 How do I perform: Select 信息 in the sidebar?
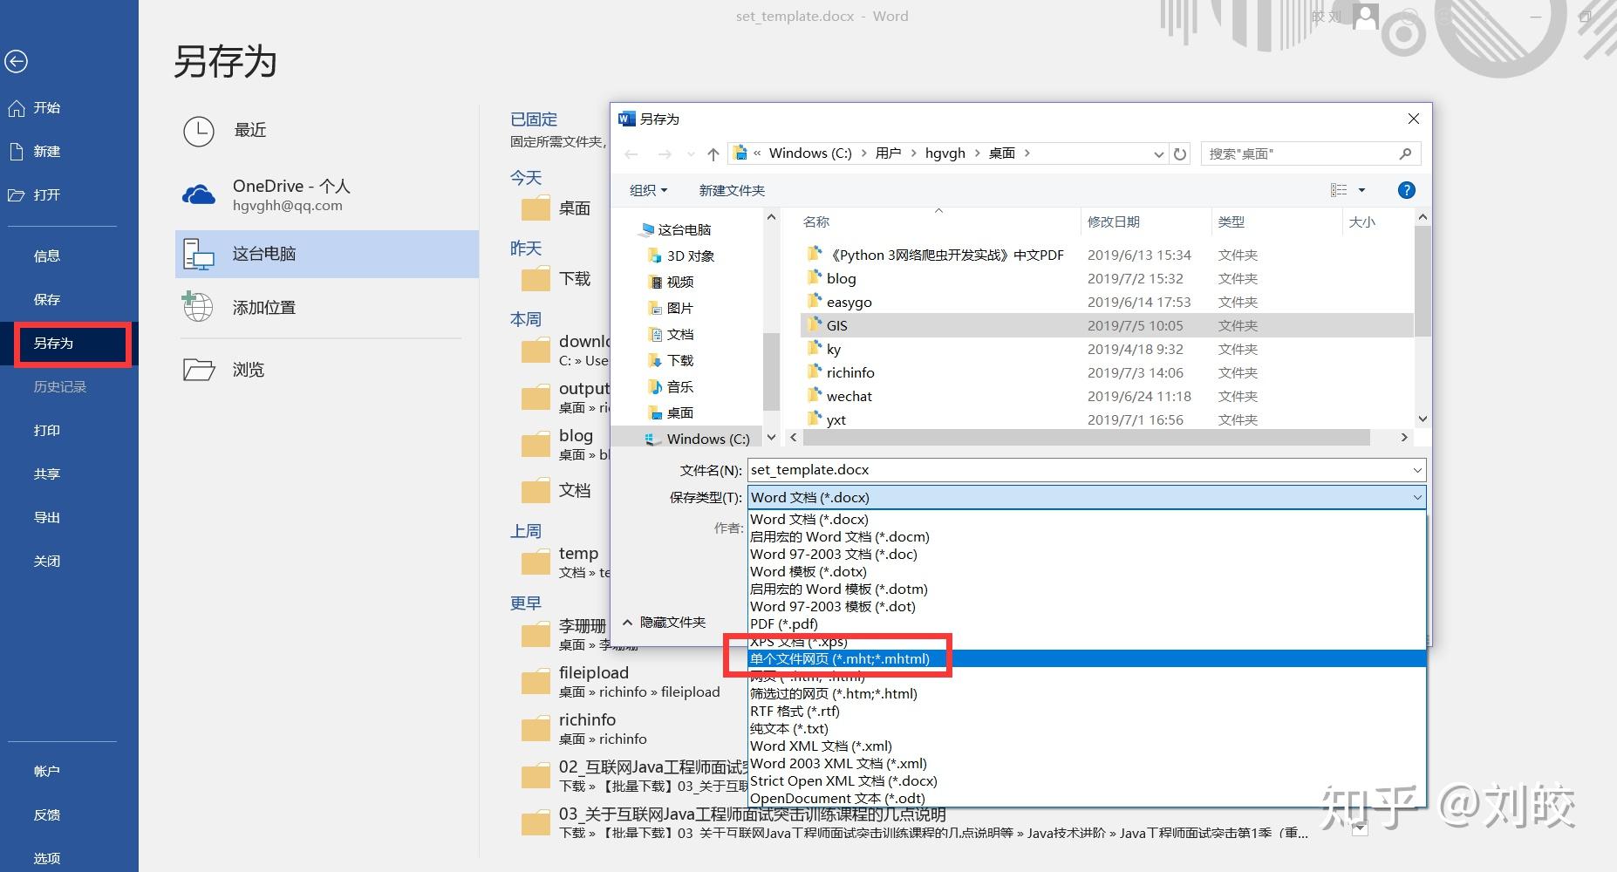click(47, 256)
